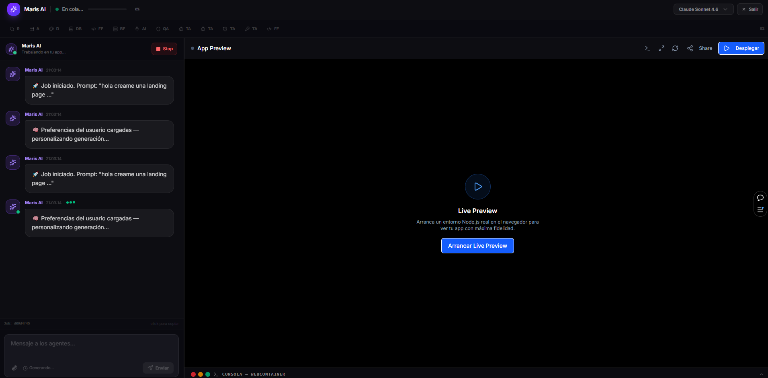
Task: Select the TA shield-check agent step
Action: pos(229,29)
